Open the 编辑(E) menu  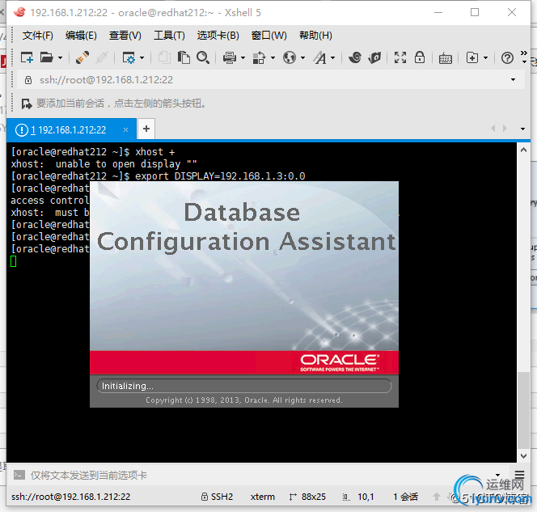[x=81, y=36]
